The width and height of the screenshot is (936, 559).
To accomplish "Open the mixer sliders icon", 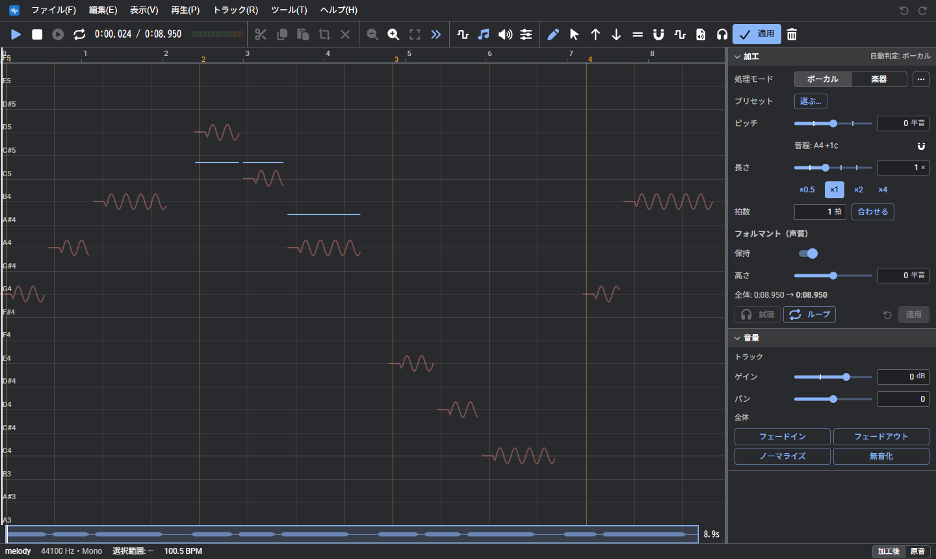I will coord(526,34).
